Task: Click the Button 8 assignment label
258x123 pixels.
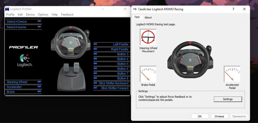Action: [123, 78]
